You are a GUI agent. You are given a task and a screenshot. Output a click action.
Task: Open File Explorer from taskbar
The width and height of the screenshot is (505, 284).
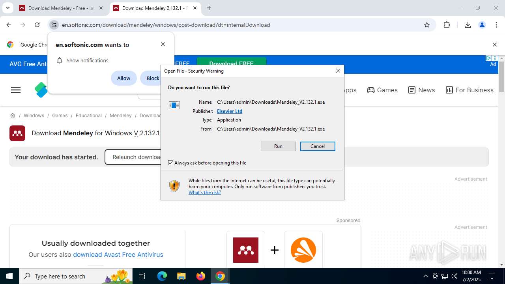coord(181,276)
